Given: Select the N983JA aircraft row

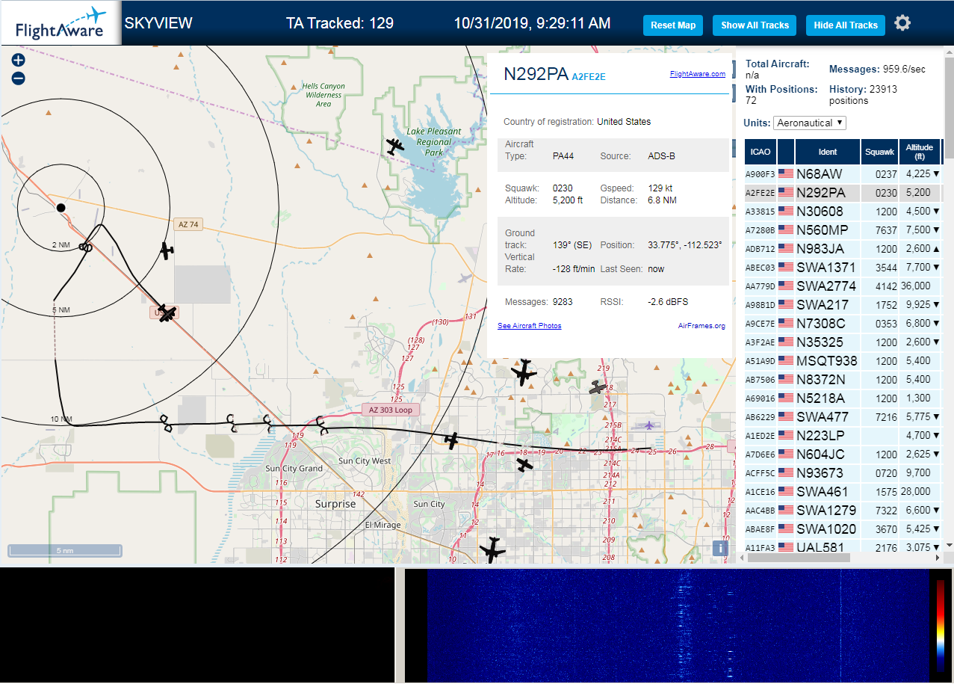Looking at the screenshot, I should [x=843, y=248].
